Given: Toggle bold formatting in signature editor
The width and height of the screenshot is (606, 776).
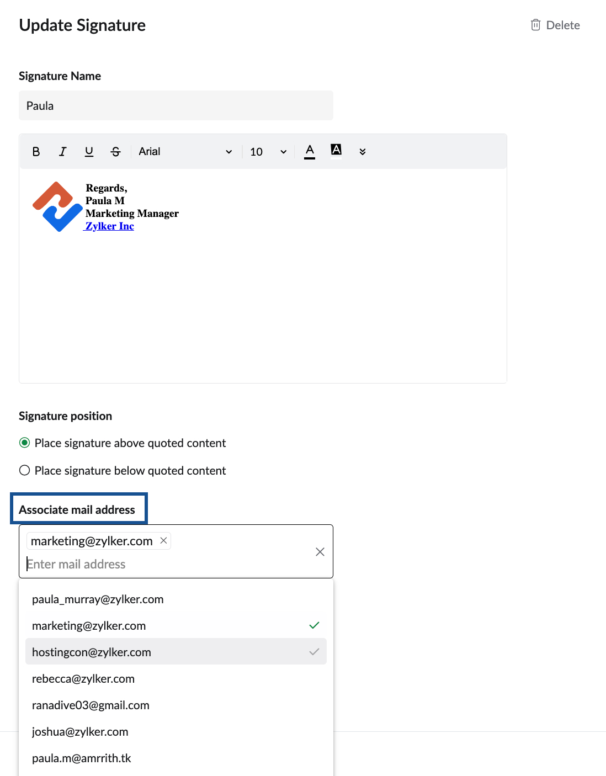Looking at the screenshot, I should (x=36, y=152).
